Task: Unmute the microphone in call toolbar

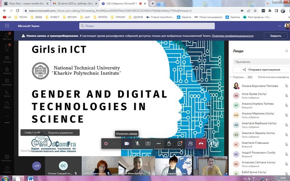Action: pyautogui.click(x=137, y=143)
